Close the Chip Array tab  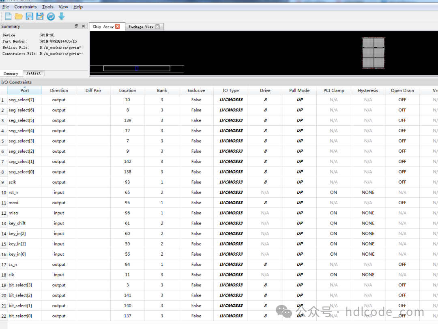click(118, 26)
